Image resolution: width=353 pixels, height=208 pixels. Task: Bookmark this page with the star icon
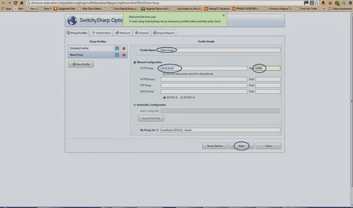coord(317,3)
